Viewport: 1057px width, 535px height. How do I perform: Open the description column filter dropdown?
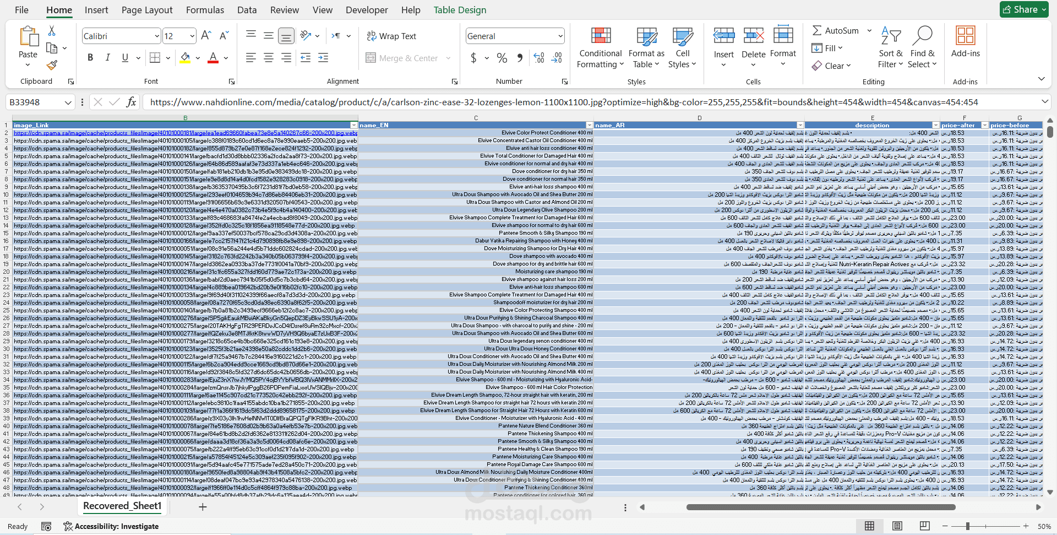[935, 126]
